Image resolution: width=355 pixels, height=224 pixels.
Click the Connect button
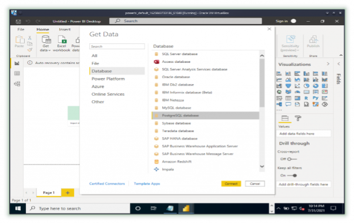231,184
